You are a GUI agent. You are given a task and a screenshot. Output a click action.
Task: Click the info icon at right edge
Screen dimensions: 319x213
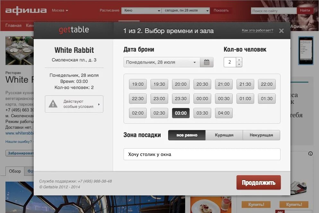[310, 154]
